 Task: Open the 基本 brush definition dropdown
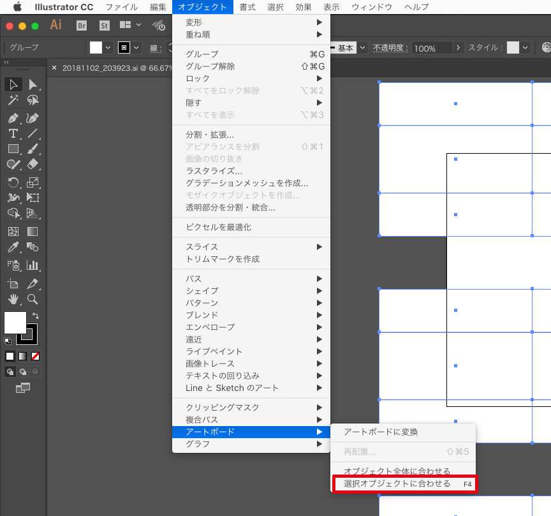click(x=362, y=47)
